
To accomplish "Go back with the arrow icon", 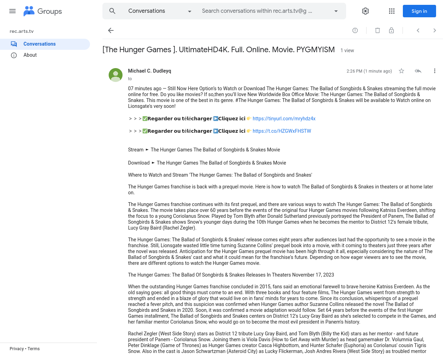I will coord(111,30).
